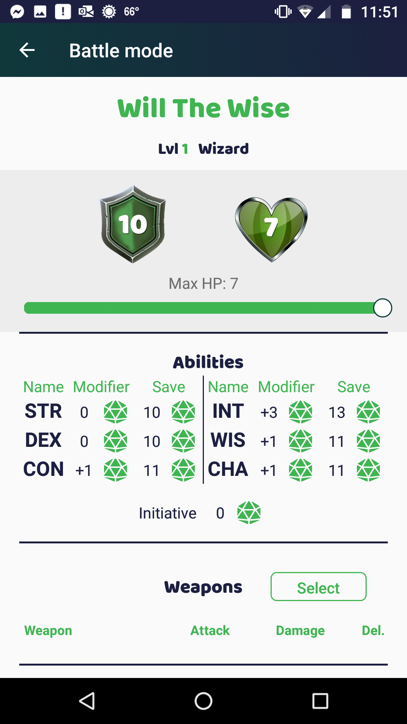
Task: Roll the Initiative dice
Action: point(249,513)
